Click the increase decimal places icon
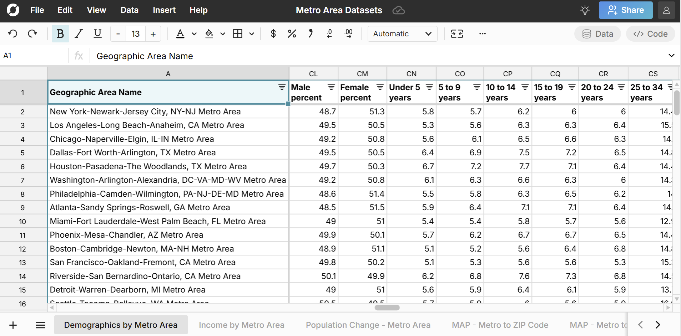 [348, 34]
